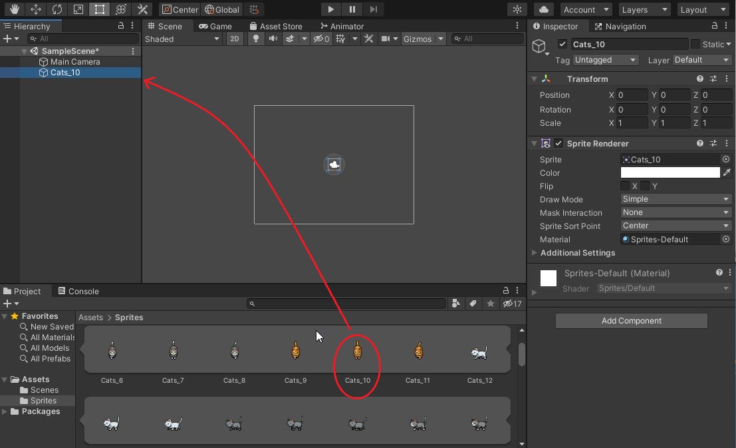The height and width of the screenshot is (448, 736).
Task: Enable Flip Y checkbox
Action: coord(645,186)
